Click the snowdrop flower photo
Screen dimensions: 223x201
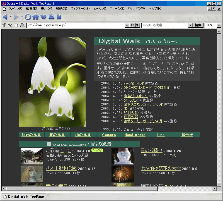click(x=52, y=82)
